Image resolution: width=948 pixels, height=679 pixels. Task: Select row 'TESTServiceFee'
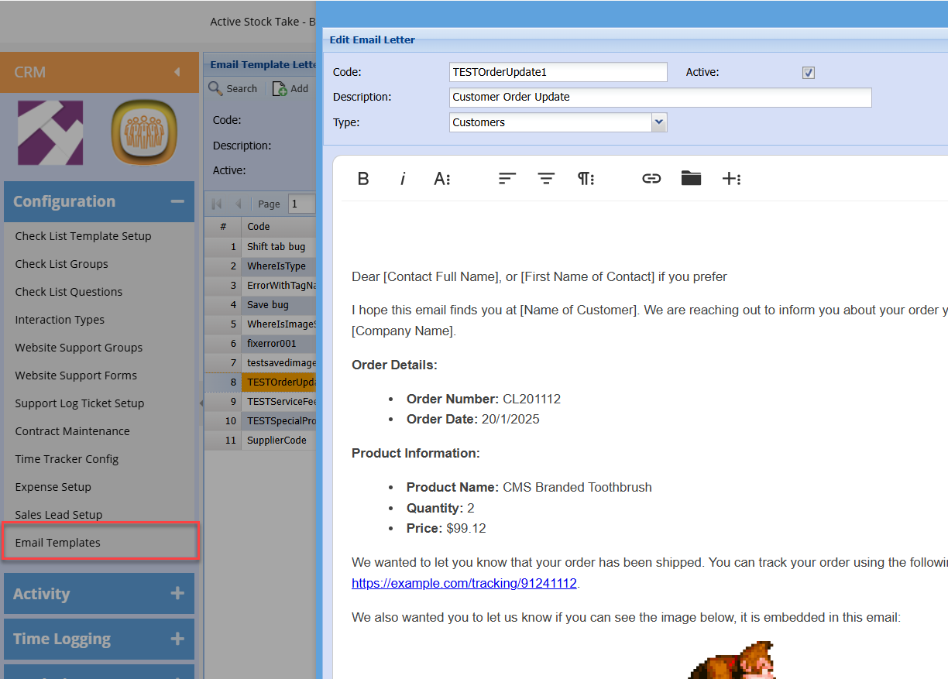coord(260,401)
